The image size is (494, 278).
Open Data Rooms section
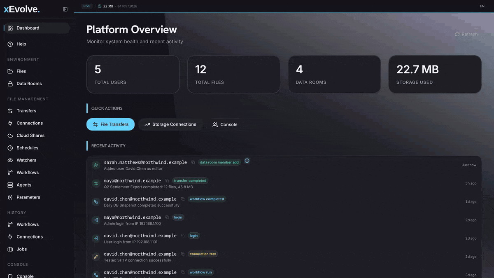[x=37, y=84]
